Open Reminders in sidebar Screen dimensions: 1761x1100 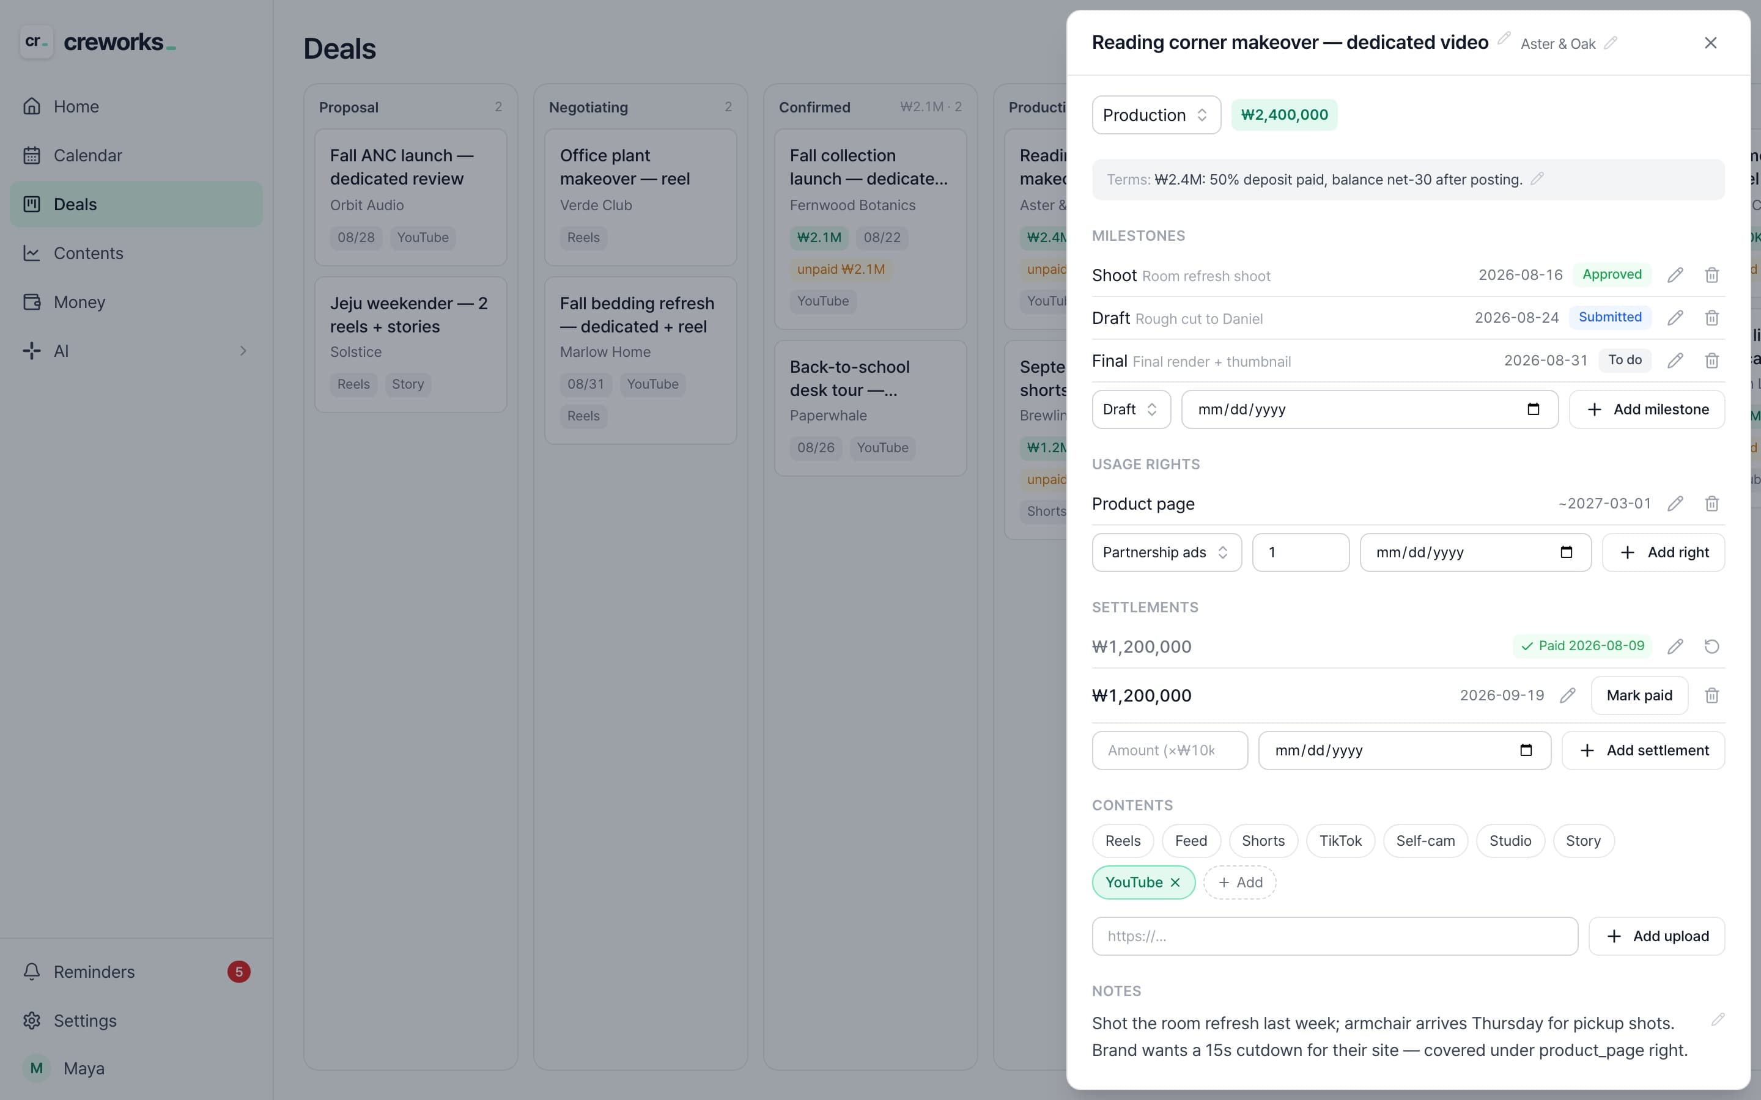tap(136, 972)
